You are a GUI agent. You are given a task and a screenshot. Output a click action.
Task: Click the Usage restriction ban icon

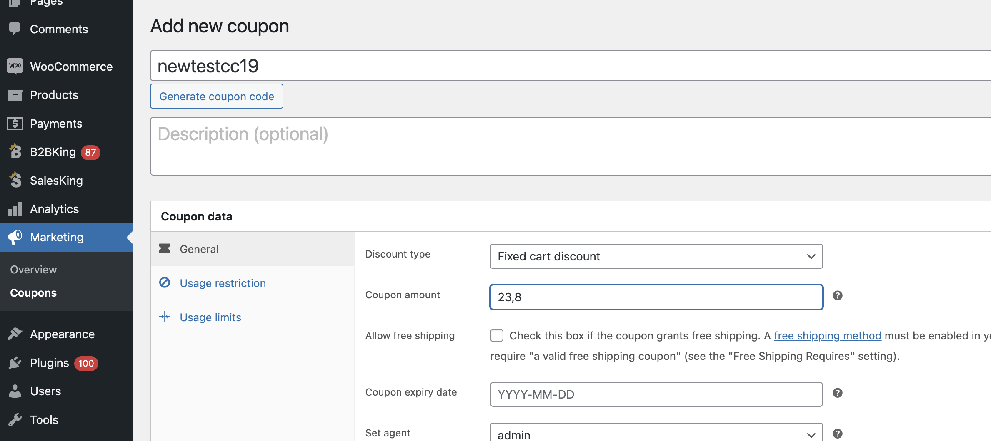click(x=165, y=283)
